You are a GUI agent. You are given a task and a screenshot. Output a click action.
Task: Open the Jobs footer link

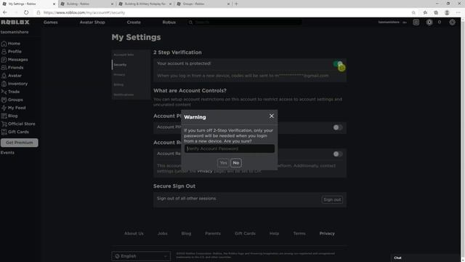point(163,234)
